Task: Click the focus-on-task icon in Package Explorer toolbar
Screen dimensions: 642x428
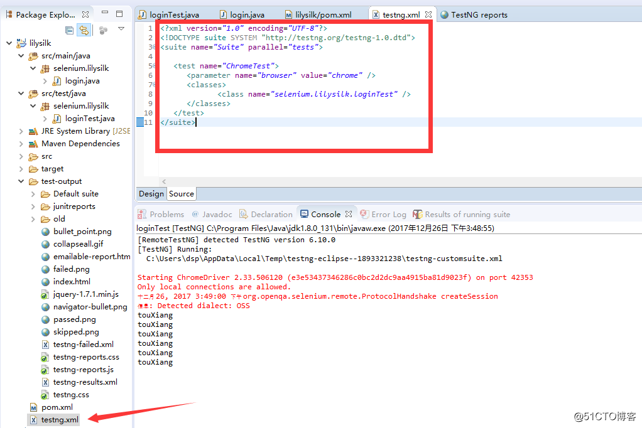Action: pyautogui.click(x=103, y=30)
